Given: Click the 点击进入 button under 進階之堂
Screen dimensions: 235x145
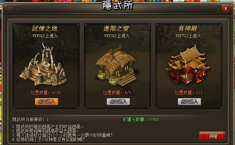Looking at the screenshot, I should click(x=118, y=102).
